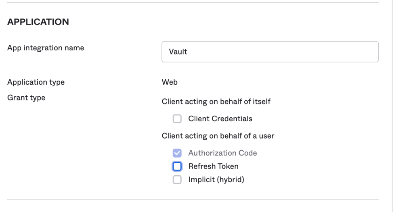Image resolution: width=413 pixels, height=212 pixels.
Task: Enable the Implicit (hybrid) checkbox
Action: (x=177, y=180)
